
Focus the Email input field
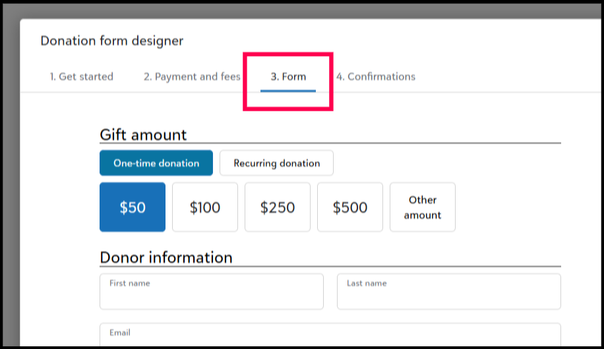[x=330, y=335]
